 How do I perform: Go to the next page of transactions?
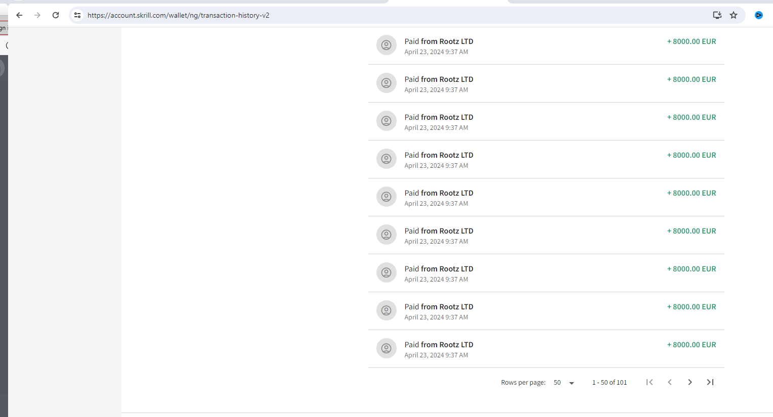pos(690,382)
